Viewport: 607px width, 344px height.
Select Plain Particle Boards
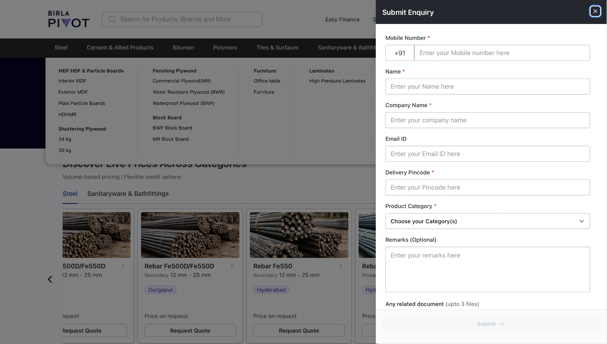[x=82, y=103]
